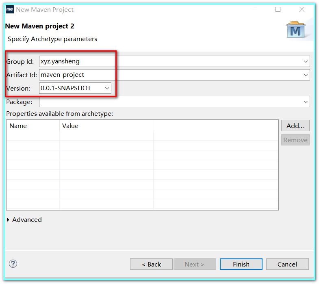Close the New Maven Project window
The width and height of the screenshot is (319, 284).
pyautogui.click(x=302, y=9)
